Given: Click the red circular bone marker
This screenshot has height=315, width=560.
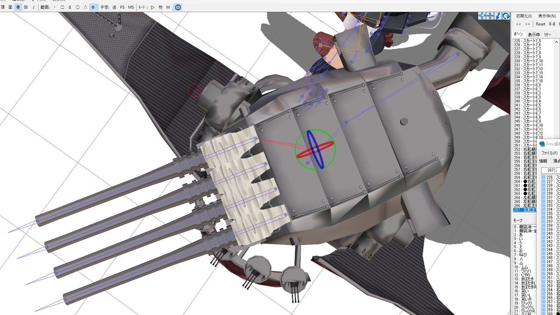Looking at the screenshot, I should click(194, 90).
